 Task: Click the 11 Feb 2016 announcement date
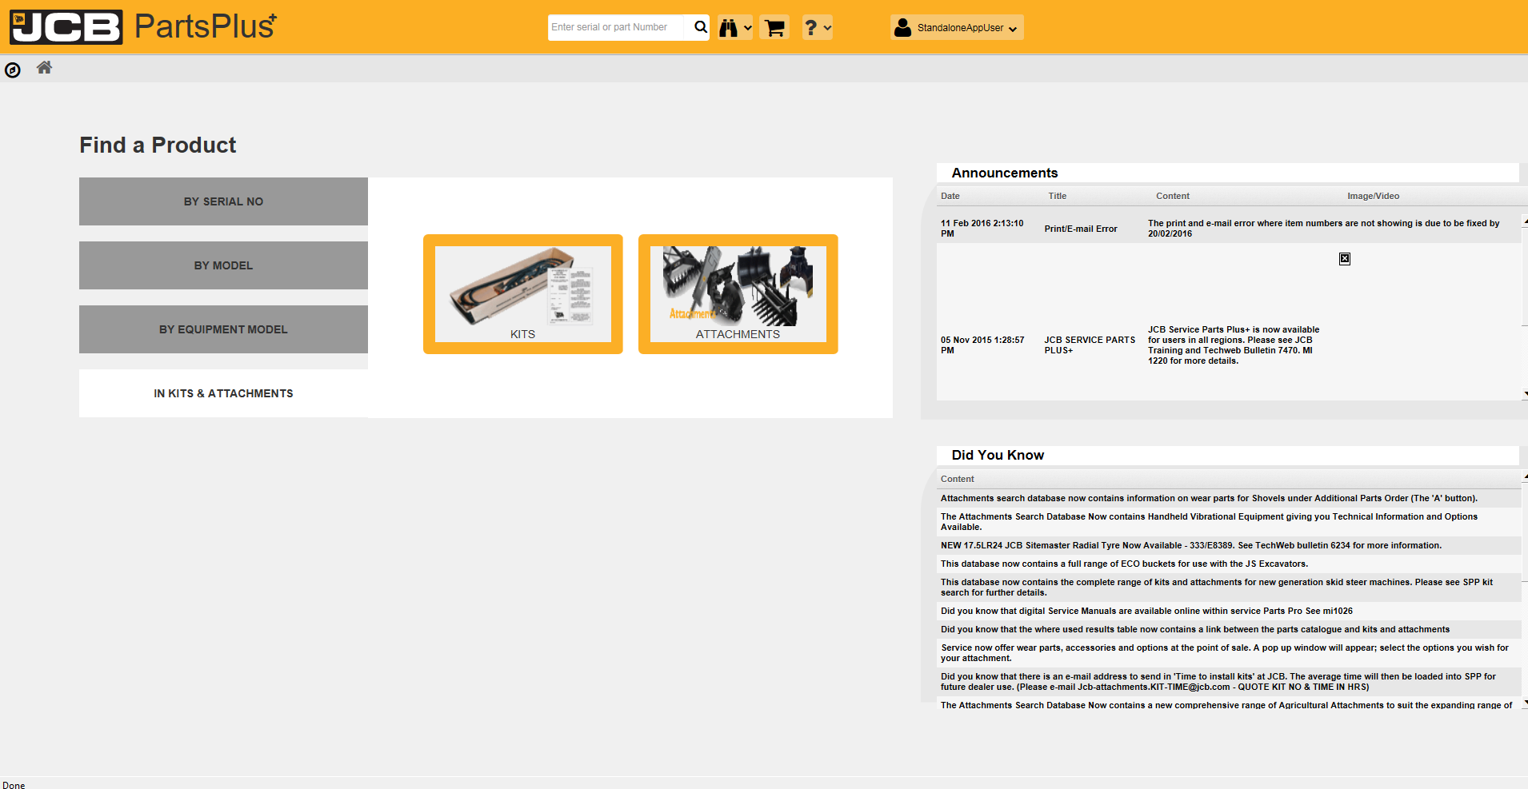tap(982, 229)
